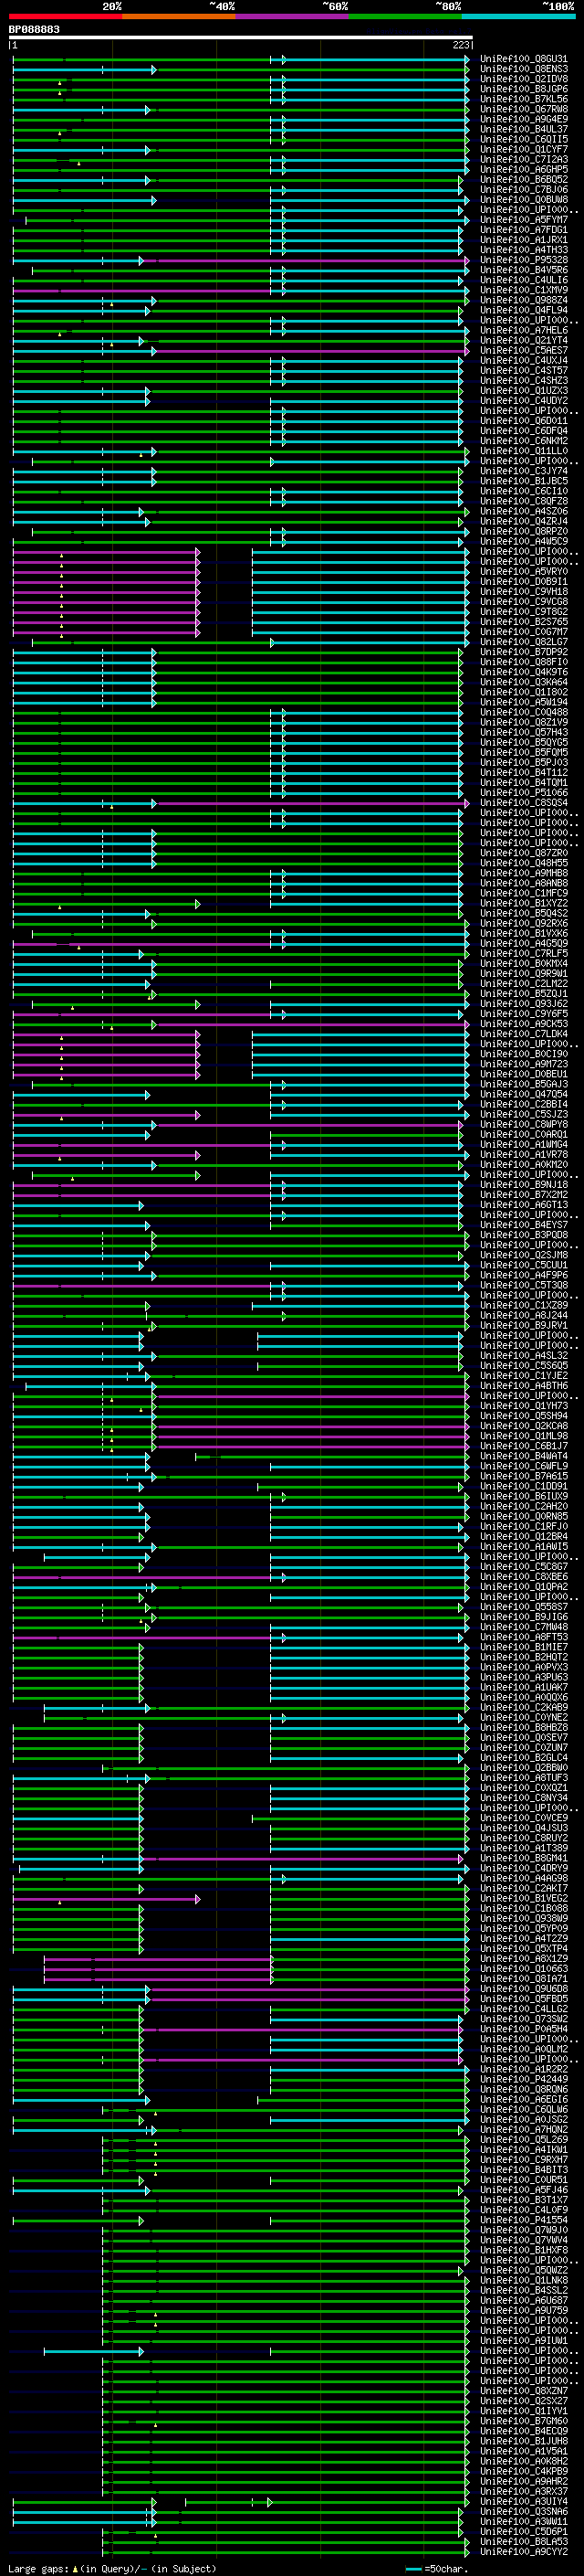This screenshot has width=584, height=2576.
Task: Open hit UniRef100_Q8GU31
Action: point(523,59)
